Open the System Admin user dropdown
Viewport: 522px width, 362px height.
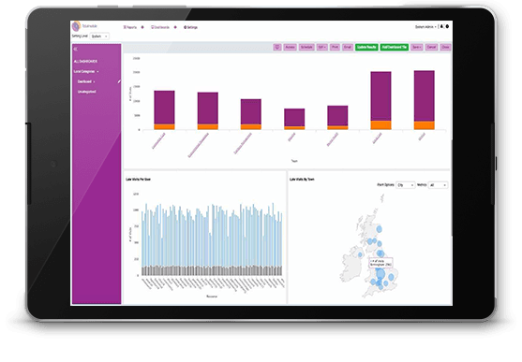click(425, 27)
